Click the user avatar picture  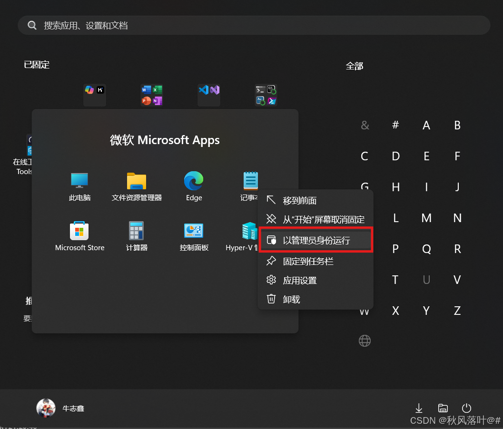coord(46,408)
